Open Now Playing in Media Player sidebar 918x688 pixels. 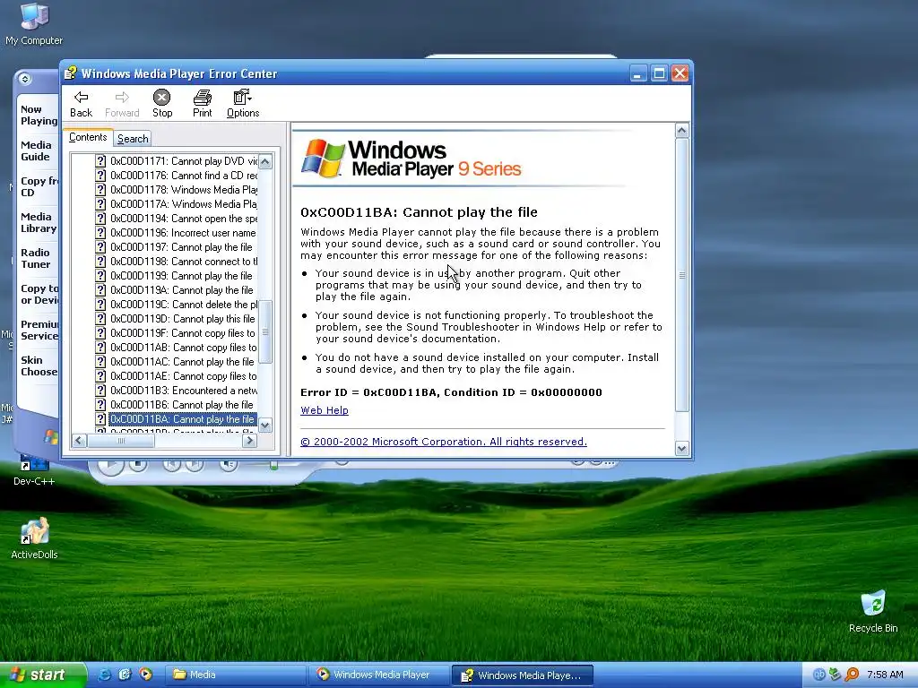[39, 116]
